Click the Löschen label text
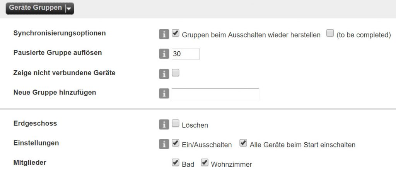 [195, 125]
